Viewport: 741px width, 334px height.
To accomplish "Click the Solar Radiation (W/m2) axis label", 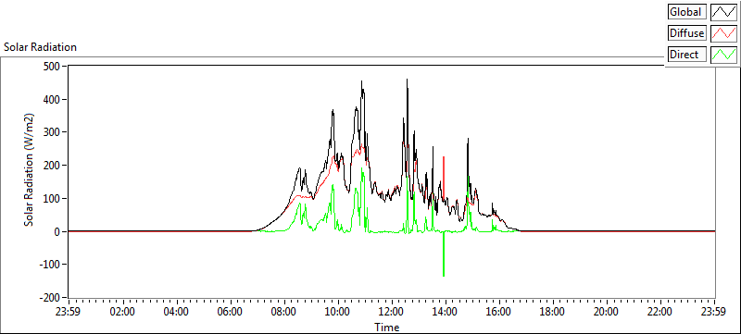I will point(30,170).
